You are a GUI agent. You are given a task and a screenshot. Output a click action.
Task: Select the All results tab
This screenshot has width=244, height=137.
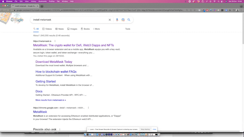point(36,29)
